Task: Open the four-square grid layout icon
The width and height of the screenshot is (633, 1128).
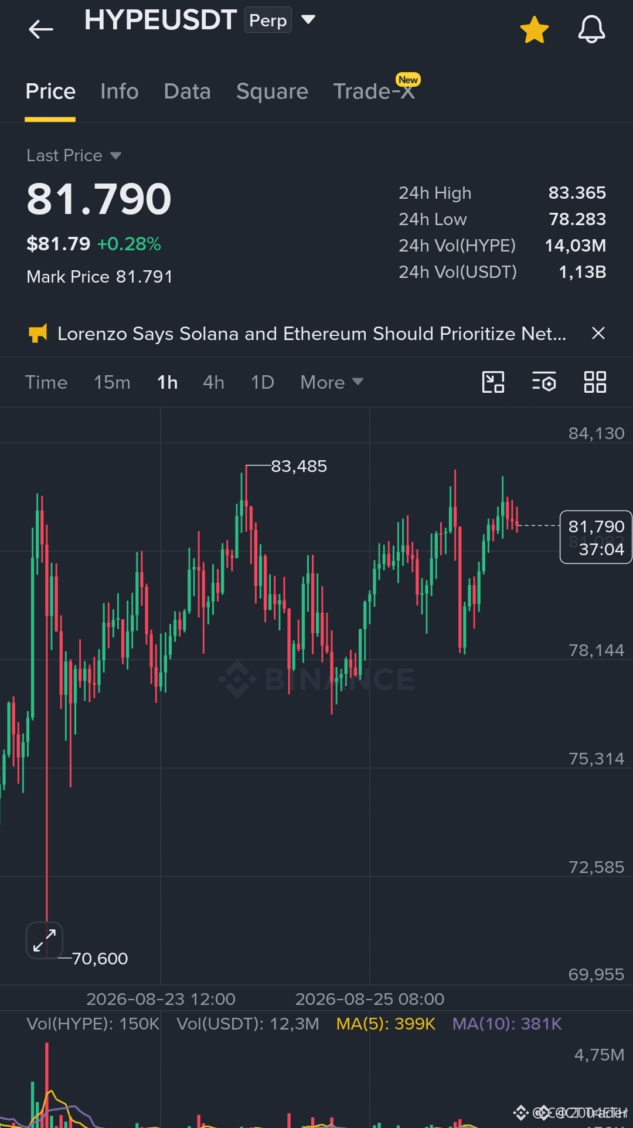Action: click(595, 382)
